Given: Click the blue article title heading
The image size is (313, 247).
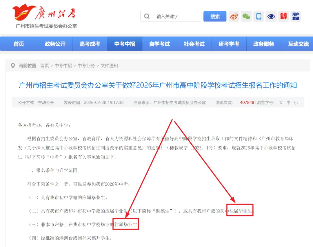Looking at the screenshot, I should 158,85.
